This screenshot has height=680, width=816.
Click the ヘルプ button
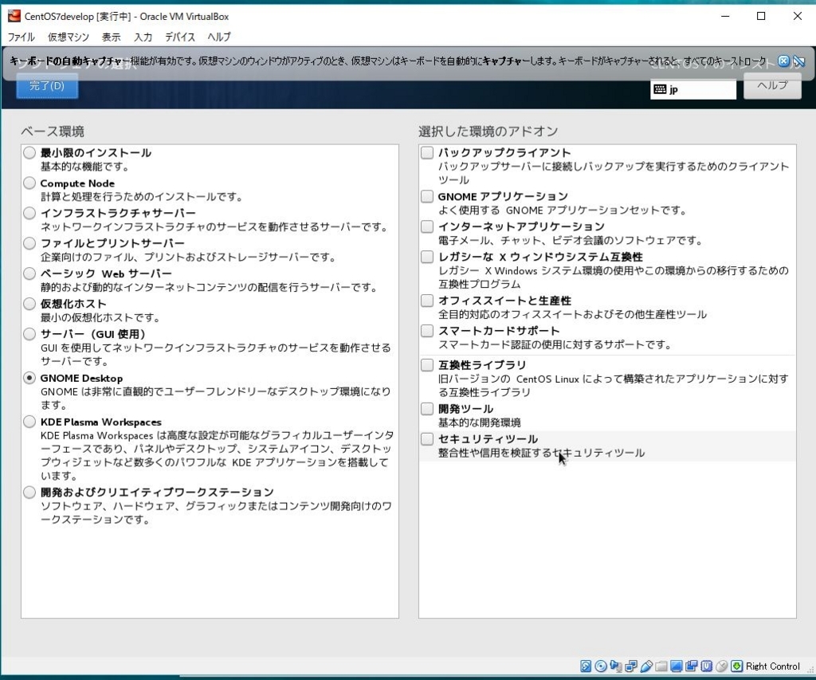coord(771,86)
